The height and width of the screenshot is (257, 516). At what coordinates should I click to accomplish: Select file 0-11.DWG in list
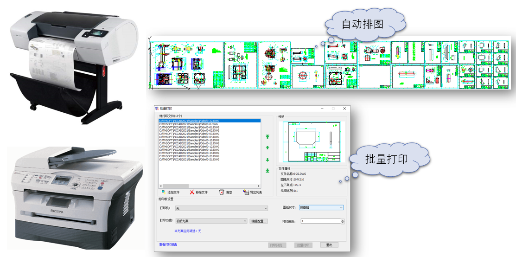(x=210, y=143)
